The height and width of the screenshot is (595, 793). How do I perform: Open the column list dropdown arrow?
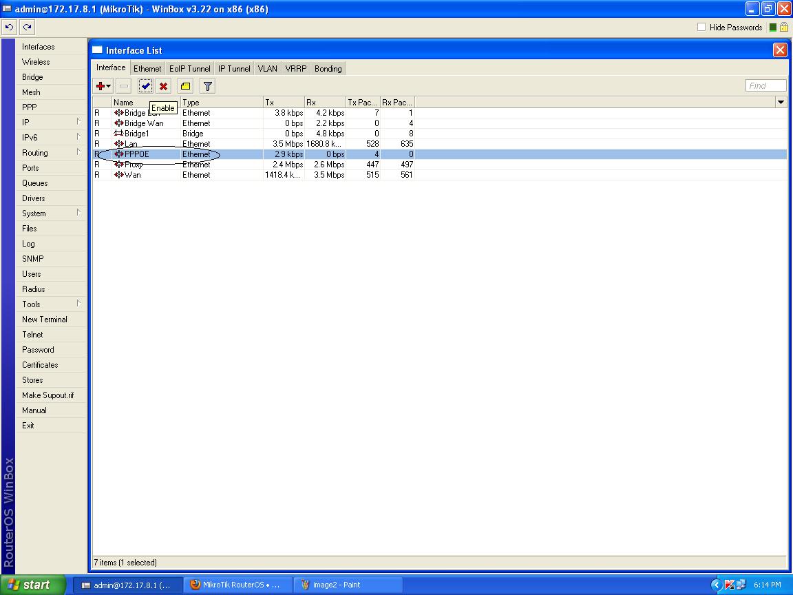point(781,102)
